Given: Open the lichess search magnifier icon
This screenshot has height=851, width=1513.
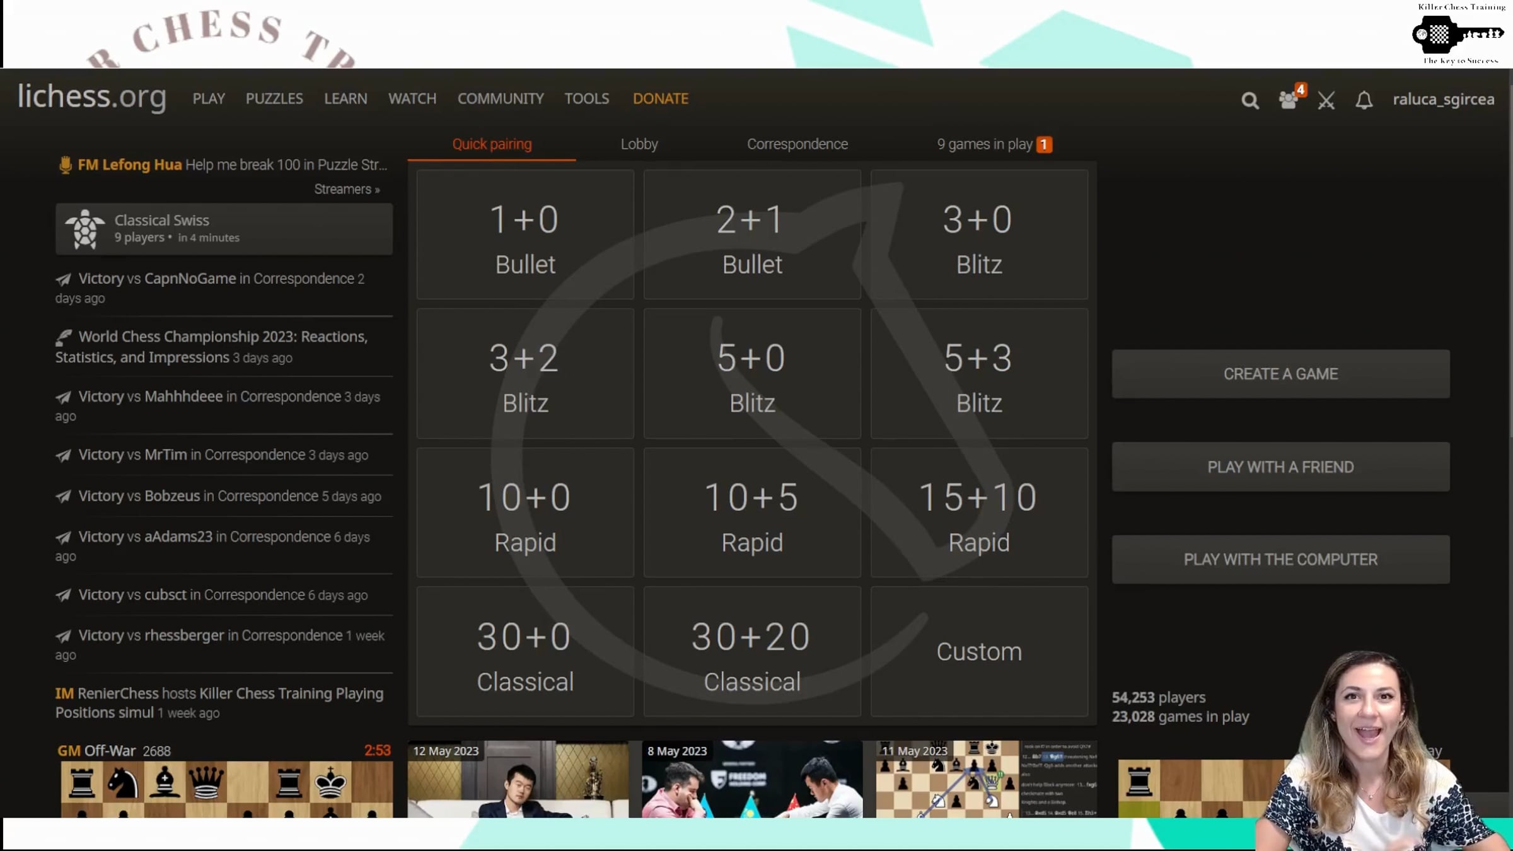Looking at the screenshot, I should click(x=1249, y=100).
